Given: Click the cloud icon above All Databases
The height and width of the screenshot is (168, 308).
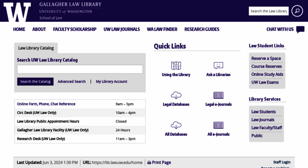Looking at the screenshot, I should tap(176, 125).
